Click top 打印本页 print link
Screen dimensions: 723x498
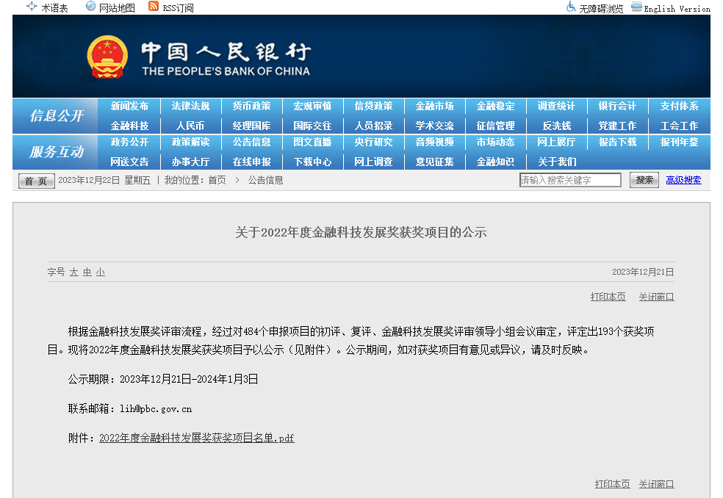(608, 297)
